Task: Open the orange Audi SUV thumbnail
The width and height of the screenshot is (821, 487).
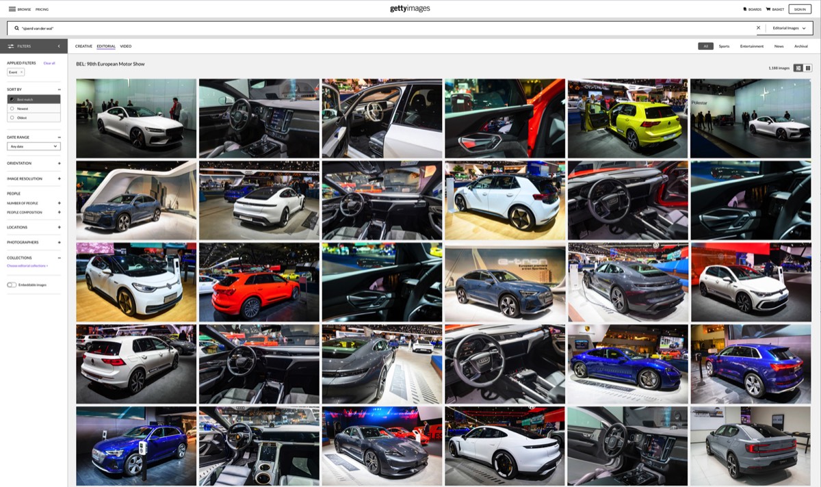Action: (x=259, y=282)
